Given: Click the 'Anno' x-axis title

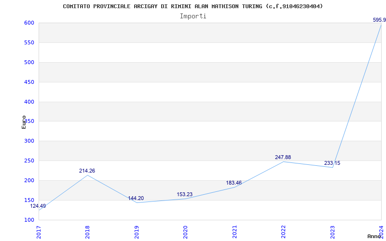Looking at the screenshot, I should click(x=374, y=236).
